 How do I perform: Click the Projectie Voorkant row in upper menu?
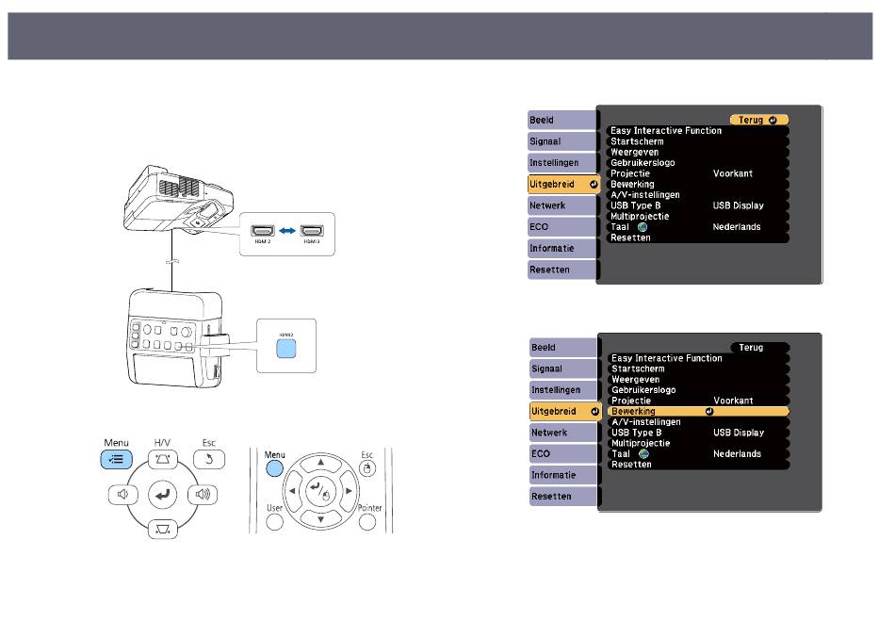[697, 173]
